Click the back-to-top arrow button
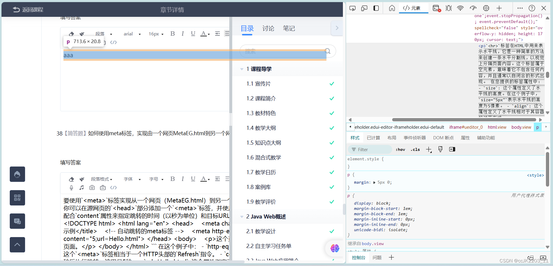 pos(17,245)
